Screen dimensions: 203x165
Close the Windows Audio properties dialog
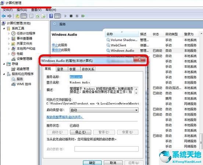pyautogui.click(x=140, y=60)
